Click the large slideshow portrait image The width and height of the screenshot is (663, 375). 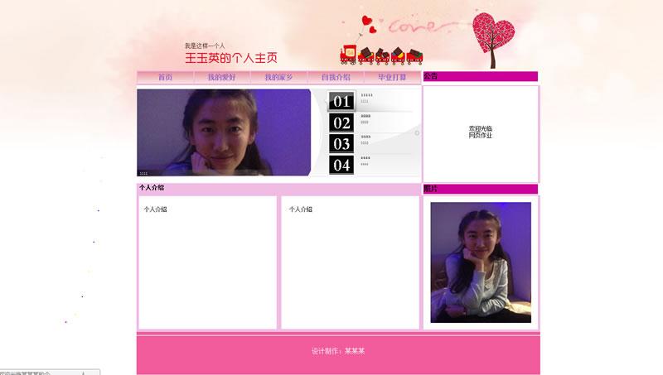223,132
